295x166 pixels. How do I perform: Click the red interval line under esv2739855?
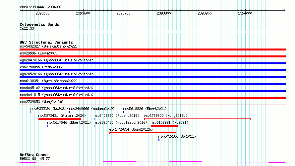tap(197, 119)
